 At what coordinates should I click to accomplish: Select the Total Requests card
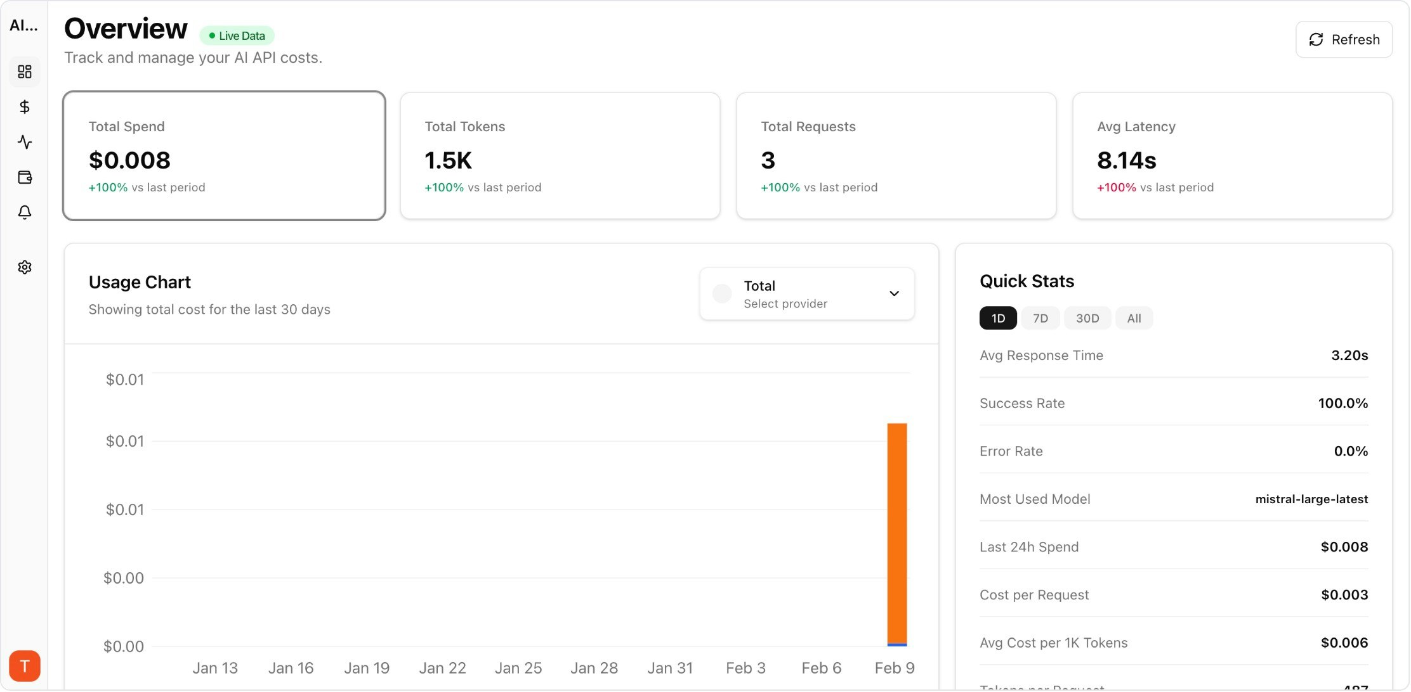coord(896,156)
